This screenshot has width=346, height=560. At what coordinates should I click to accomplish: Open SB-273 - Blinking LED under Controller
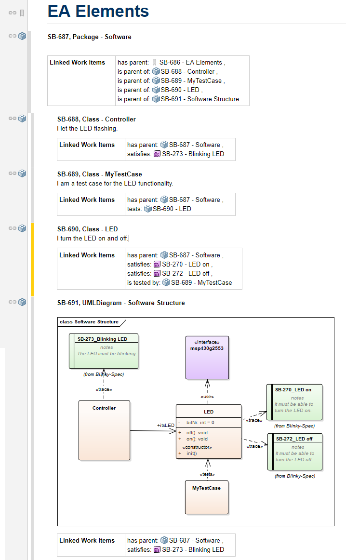[193, 154]
